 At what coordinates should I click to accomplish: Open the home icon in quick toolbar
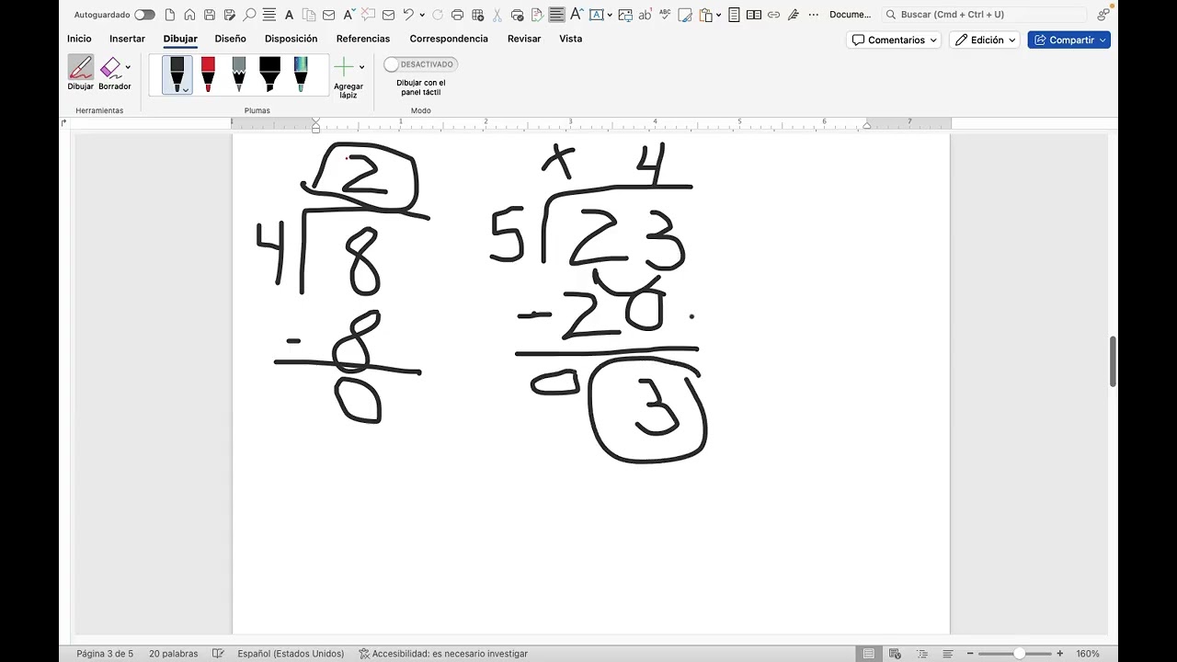coord(189,15)
